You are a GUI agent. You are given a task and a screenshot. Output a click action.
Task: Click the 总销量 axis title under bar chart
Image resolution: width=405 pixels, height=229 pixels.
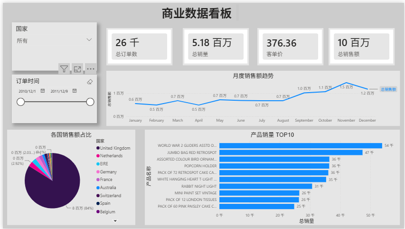[307, 221]
